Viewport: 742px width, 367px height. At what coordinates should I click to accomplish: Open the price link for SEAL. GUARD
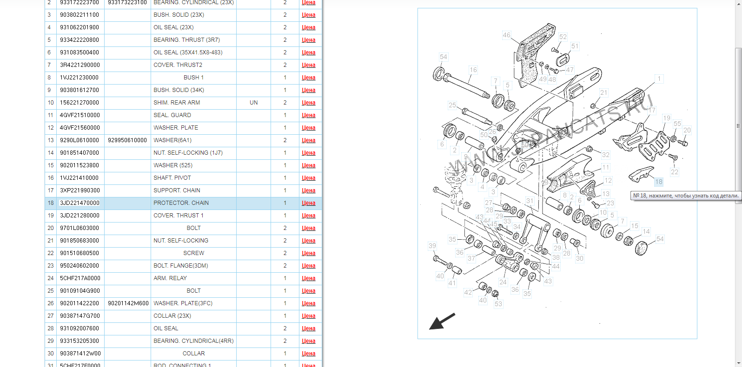pos(308,115)
